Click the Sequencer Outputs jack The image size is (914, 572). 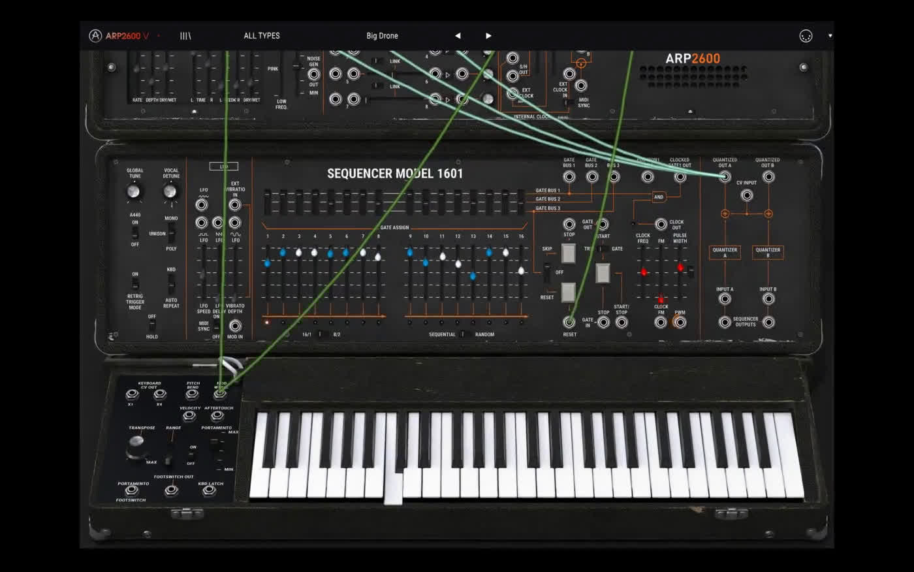(725, 323)
